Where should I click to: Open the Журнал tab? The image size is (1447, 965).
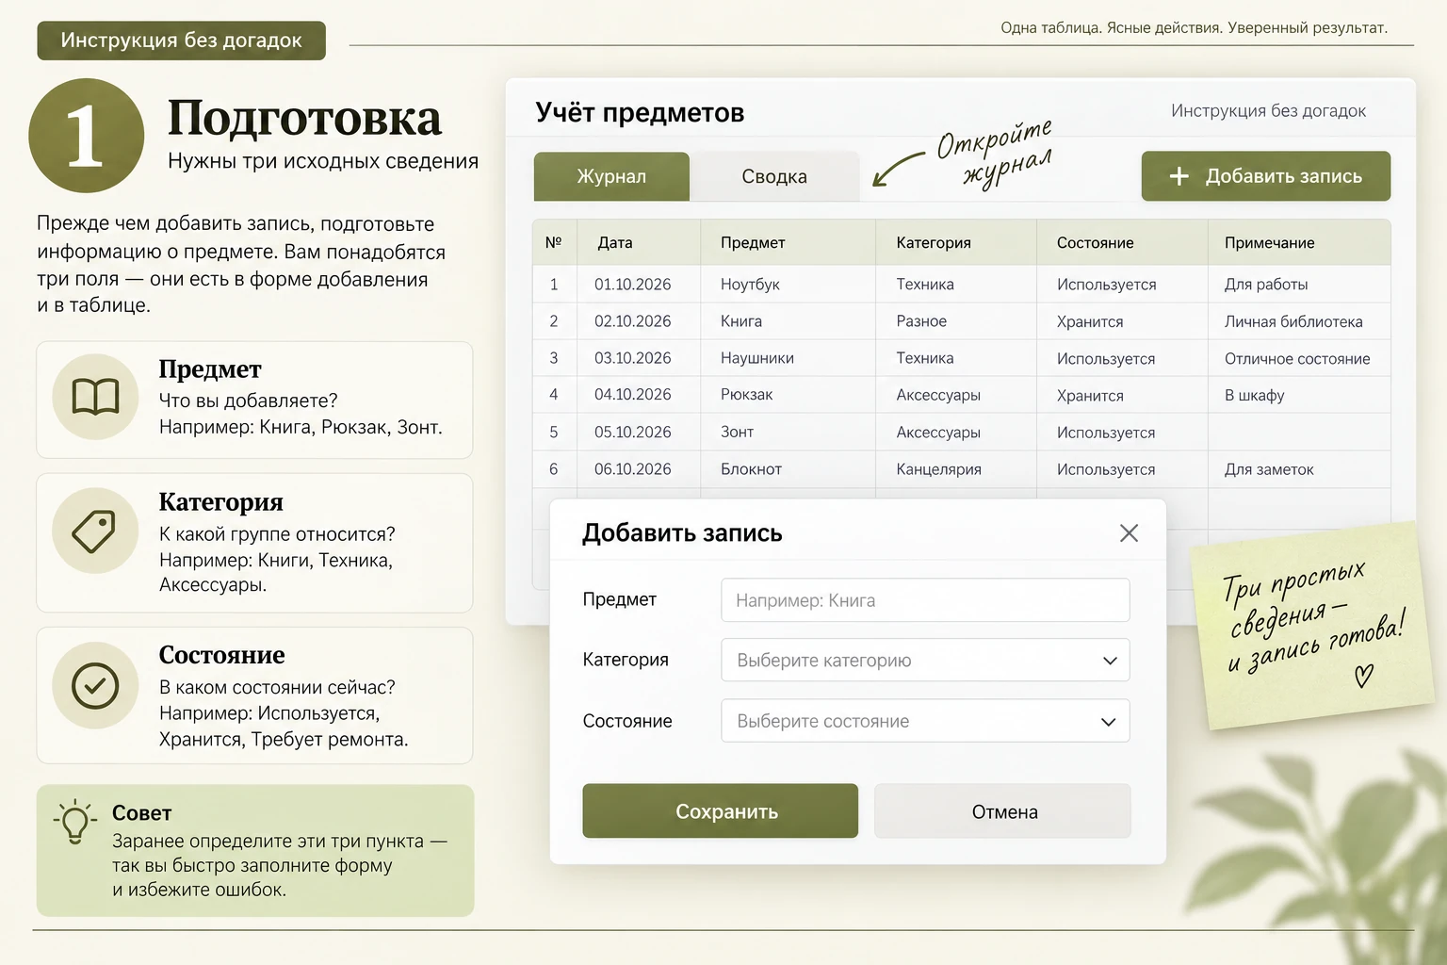(x=611, y=176)
